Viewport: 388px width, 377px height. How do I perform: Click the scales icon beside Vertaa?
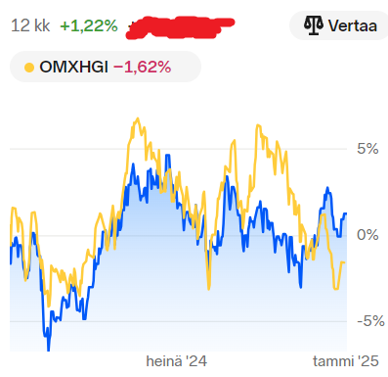pos(313,25)
